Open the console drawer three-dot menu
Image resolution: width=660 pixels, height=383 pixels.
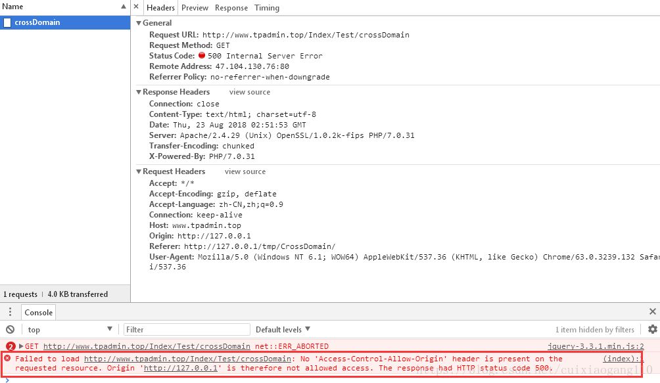(x=10, y=312)
